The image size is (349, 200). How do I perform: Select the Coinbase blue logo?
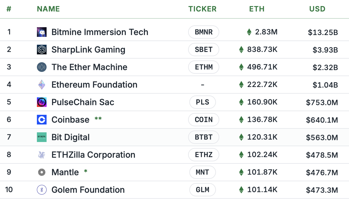tap(41, 120)
